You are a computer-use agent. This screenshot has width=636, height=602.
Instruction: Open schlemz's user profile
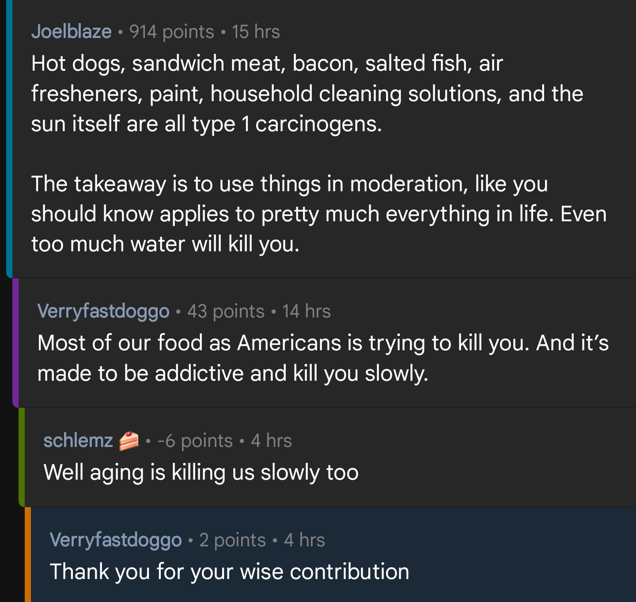(78, 441)
